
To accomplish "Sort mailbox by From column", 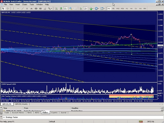I will coord(47,108).
